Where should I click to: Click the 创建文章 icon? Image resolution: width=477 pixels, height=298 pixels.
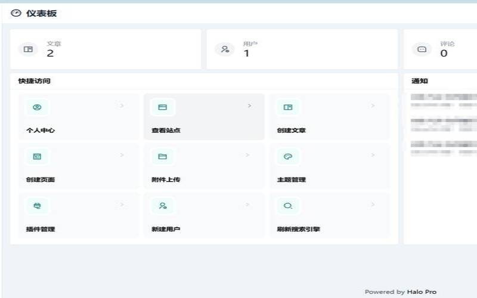click(x=288, y=107)
